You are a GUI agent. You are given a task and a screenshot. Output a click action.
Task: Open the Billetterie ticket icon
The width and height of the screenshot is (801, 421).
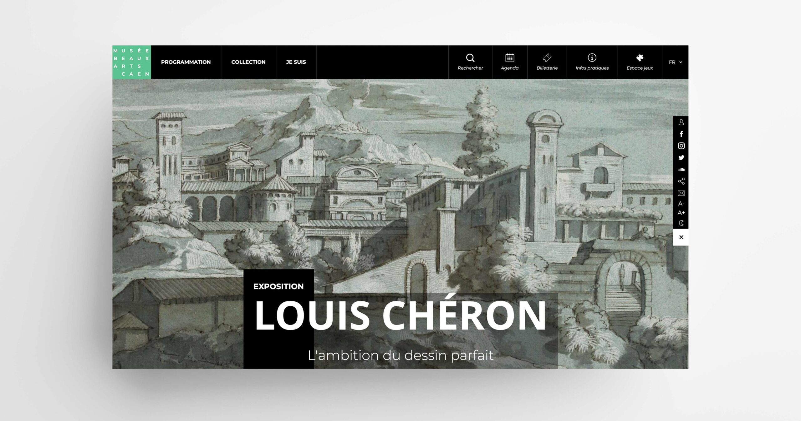547,58
